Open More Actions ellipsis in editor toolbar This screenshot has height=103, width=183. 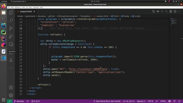point(179,11)
